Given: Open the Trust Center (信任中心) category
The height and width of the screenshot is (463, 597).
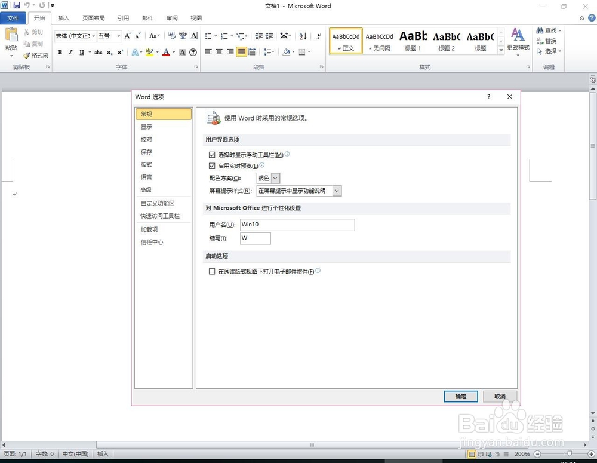Looking at the screenshot, I should pos(164,242).
